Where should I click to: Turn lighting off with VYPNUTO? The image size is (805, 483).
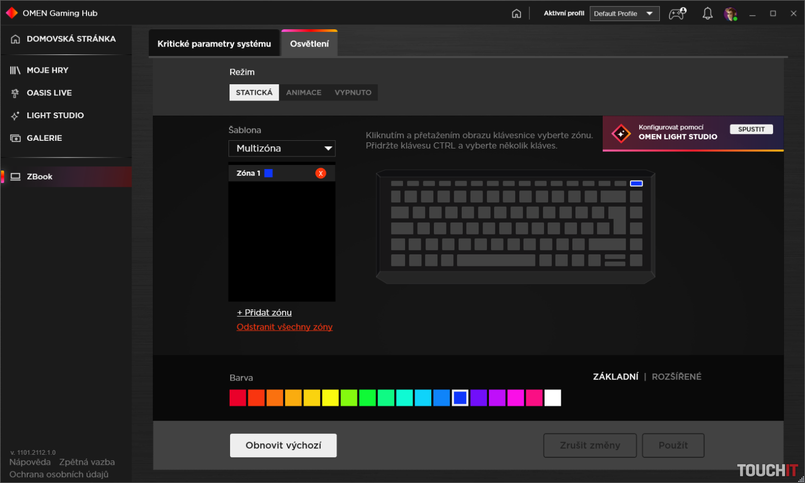point(353,92)
